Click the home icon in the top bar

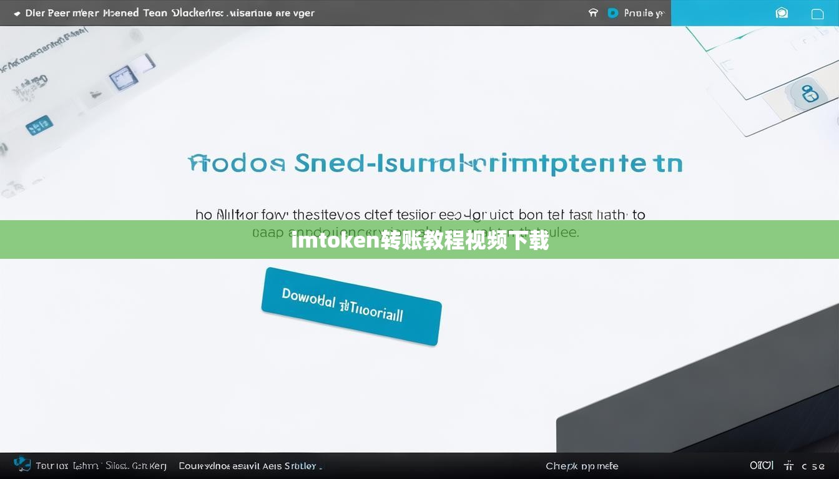tap(592, 13)
